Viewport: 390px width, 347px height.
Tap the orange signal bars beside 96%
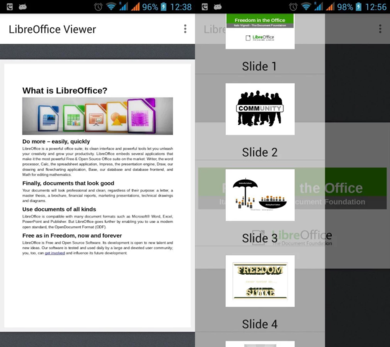pos(135,7)
